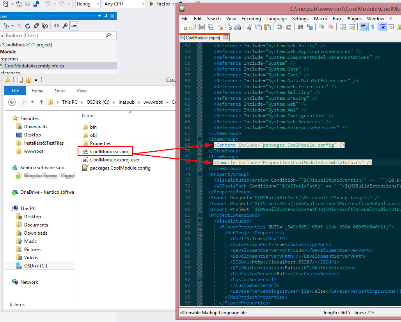Click the localhost:55387 URL in editor
This screenshot has height=322, width=401.
pyautogui.click(x=283, y=262)
